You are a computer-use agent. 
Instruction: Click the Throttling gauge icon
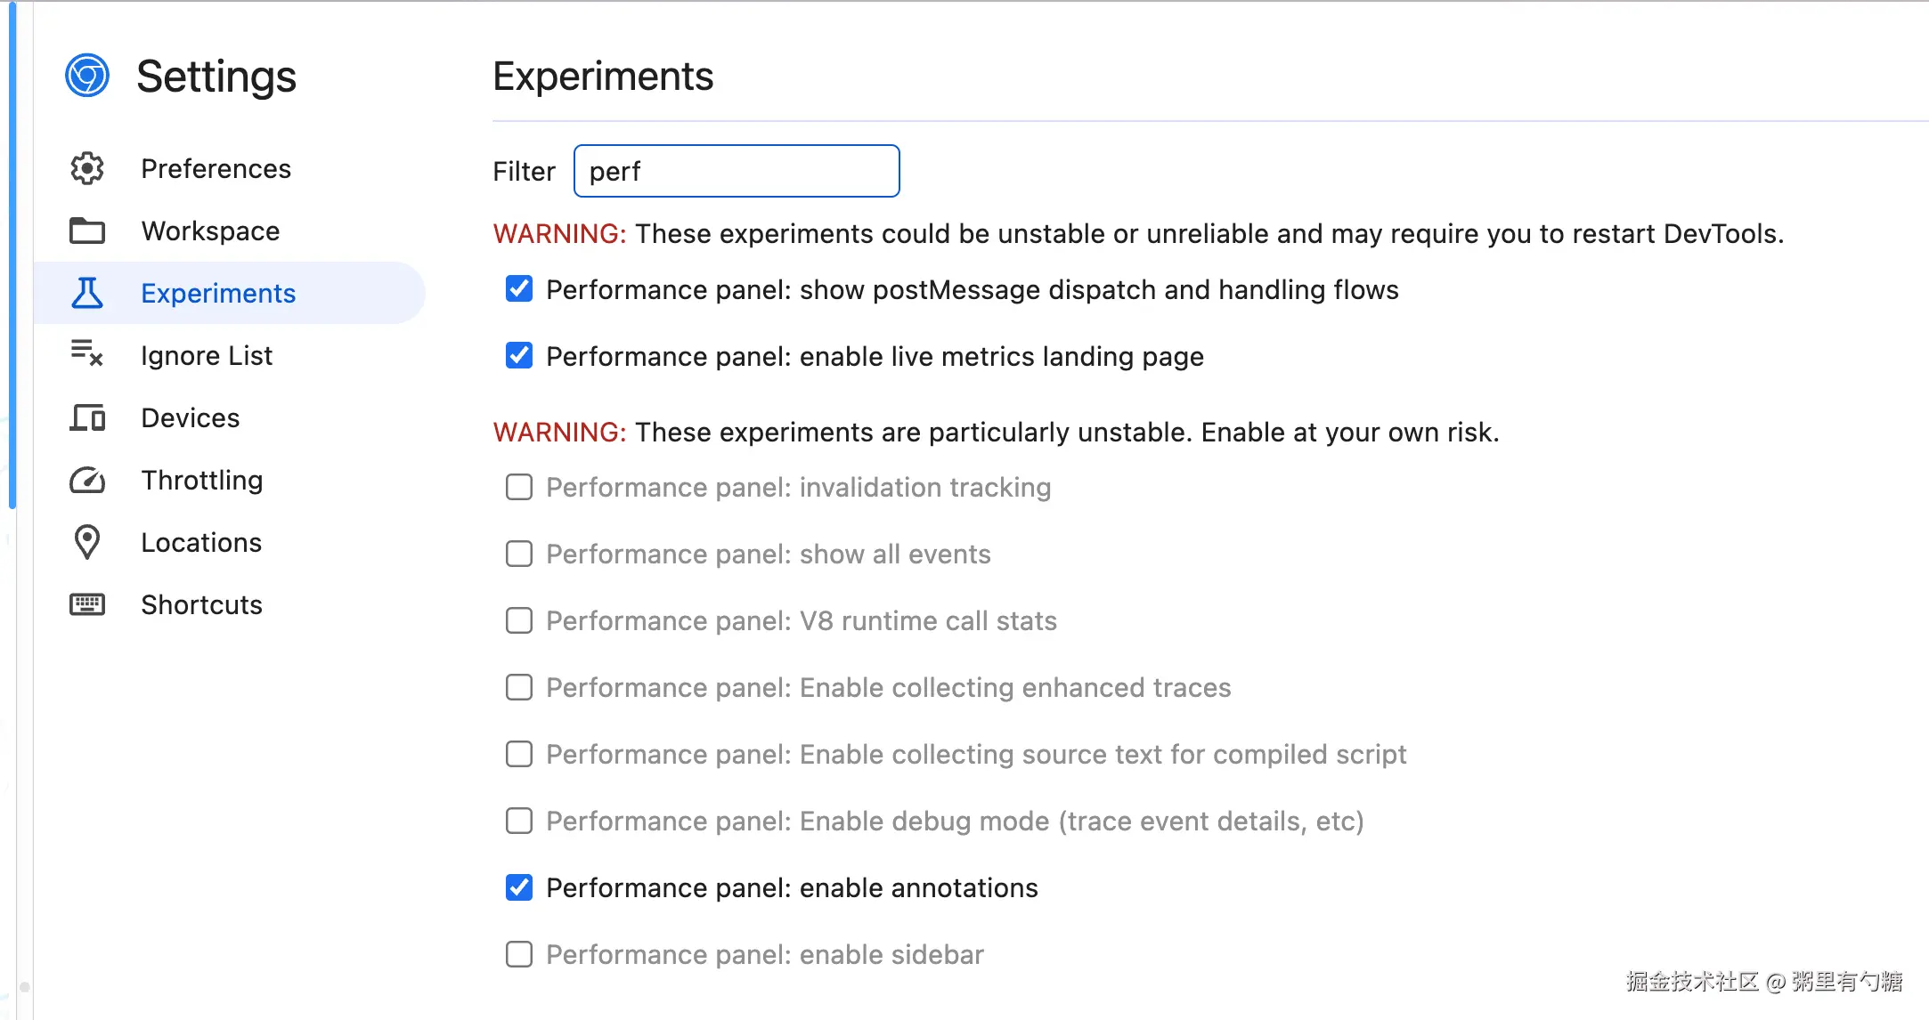click(x=87, y=481)
